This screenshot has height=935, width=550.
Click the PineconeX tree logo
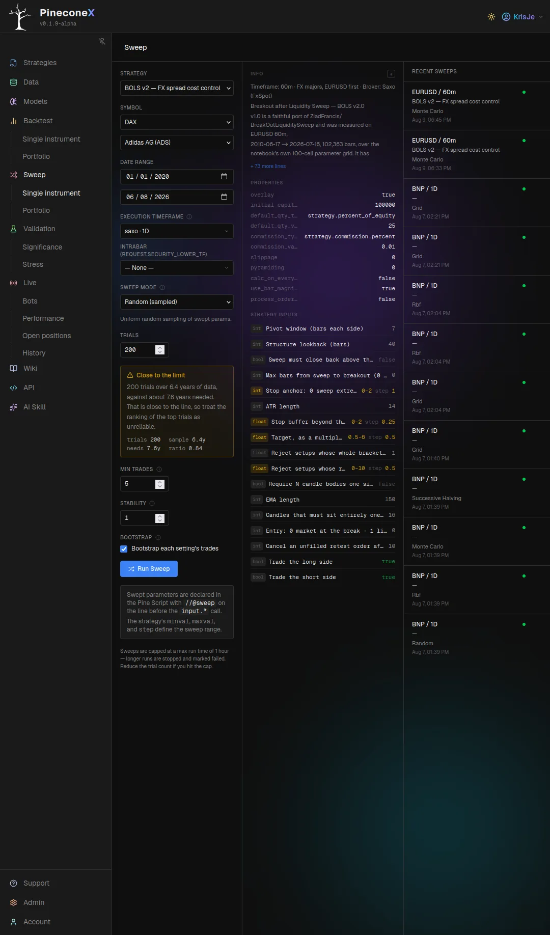click(x=20, y=17)
